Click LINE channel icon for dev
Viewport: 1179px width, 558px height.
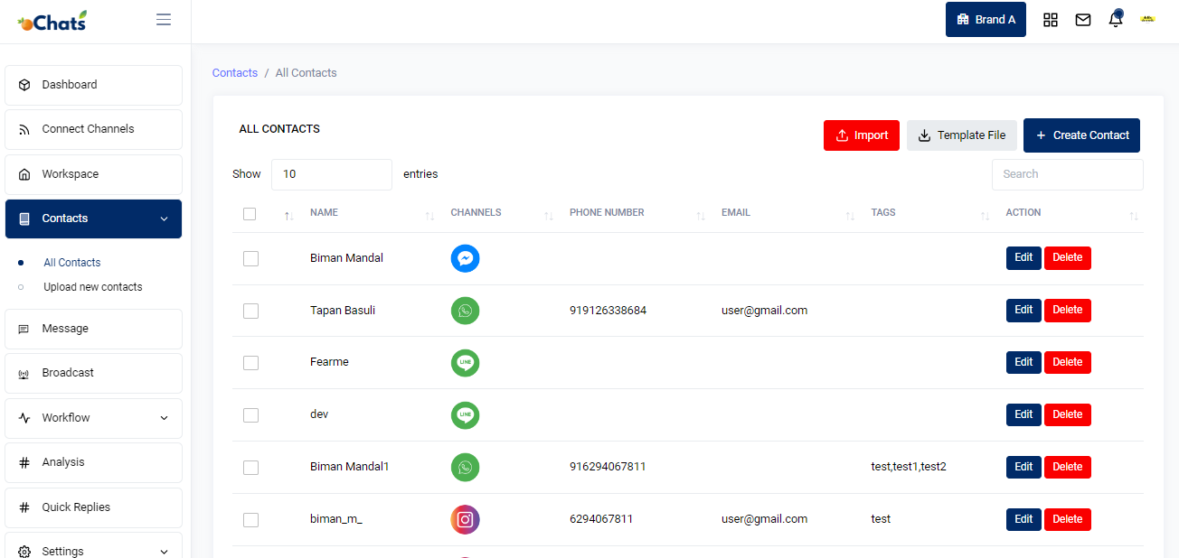[465, 415]
